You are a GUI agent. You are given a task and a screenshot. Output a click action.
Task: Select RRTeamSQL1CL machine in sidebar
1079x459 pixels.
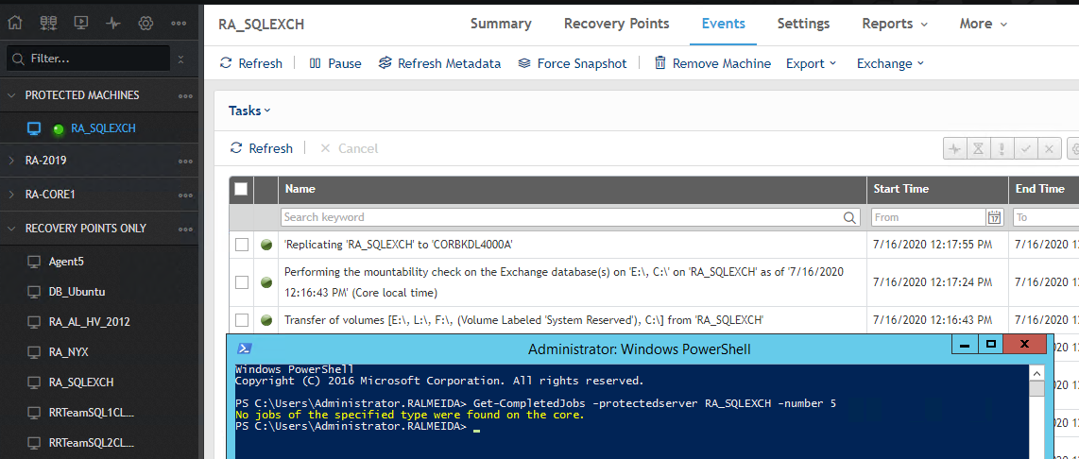[x=92, y=413]
